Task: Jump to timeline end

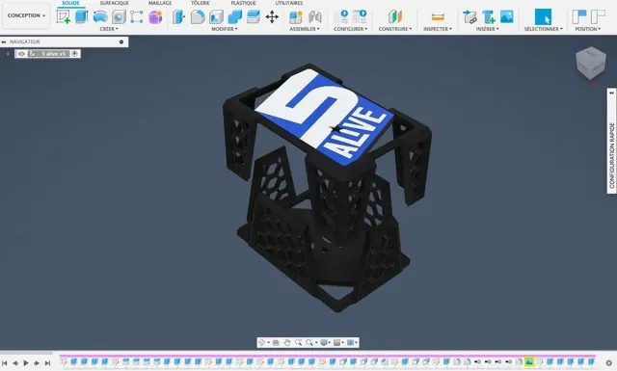Action: click(47, 362)
